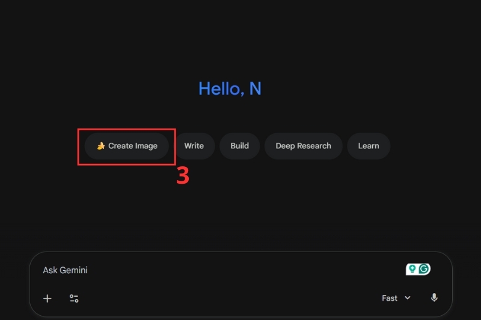Select the Learn suggestion chip

pyautogui.click(x=369, y=146)
